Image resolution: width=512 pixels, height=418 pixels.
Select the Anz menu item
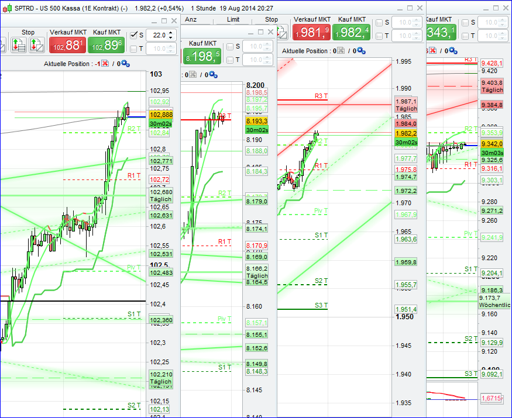coord(191,19)
